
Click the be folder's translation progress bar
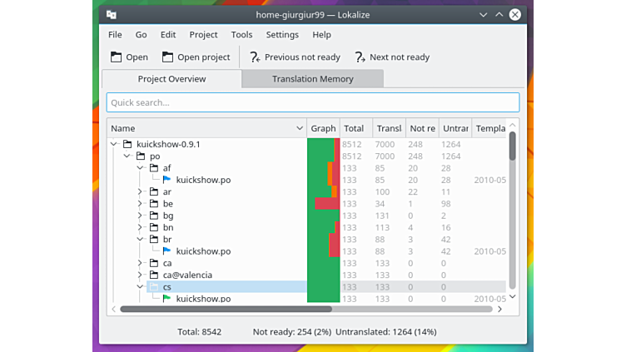pos(324,204)
